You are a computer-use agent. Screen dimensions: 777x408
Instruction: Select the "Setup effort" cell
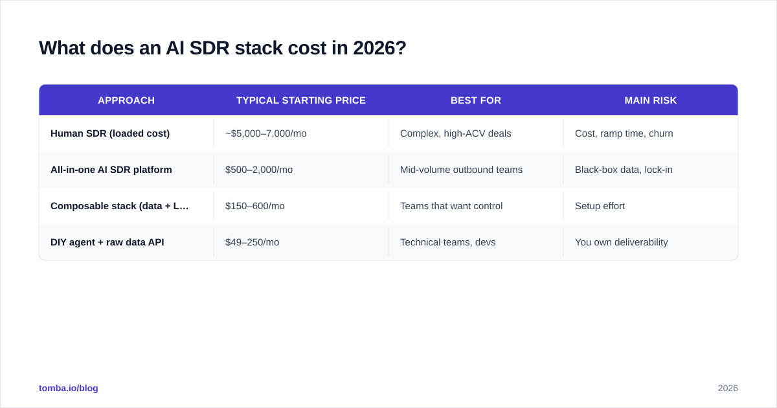(x=651, y=206)
